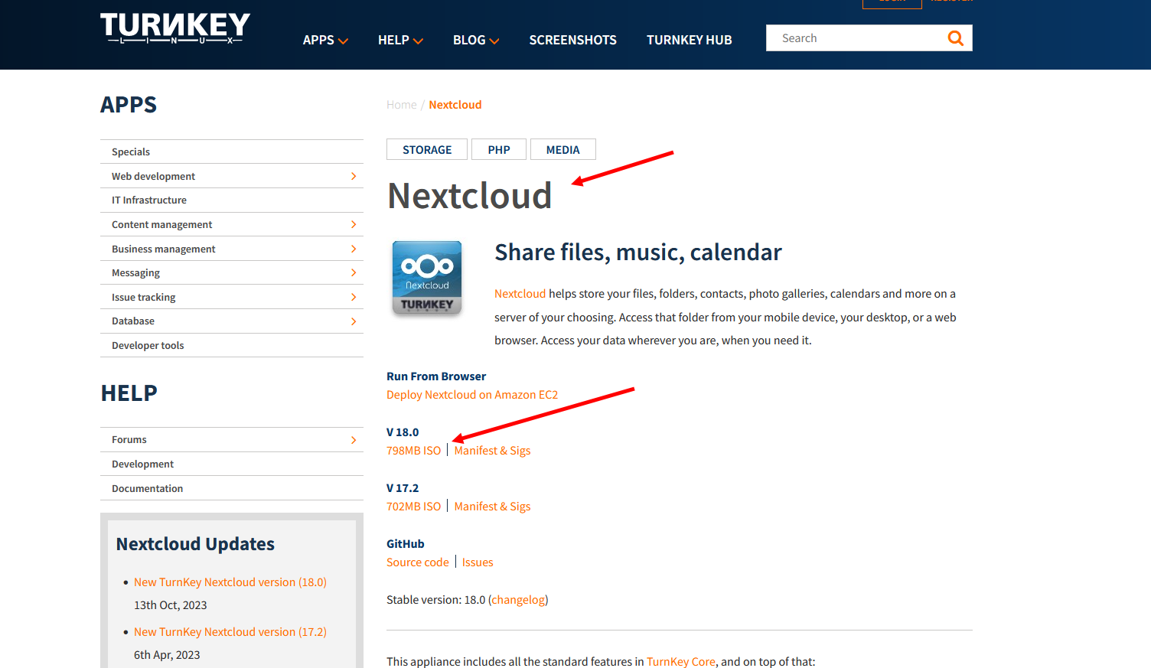Screen dimensions: 1151x668
Task: Open the GitHub Source code link
Action: click(x=418, y=562)
